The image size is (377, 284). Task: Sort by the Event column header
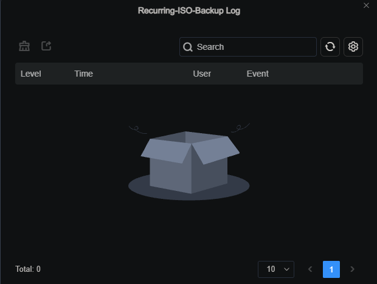(x=257, y=74)
